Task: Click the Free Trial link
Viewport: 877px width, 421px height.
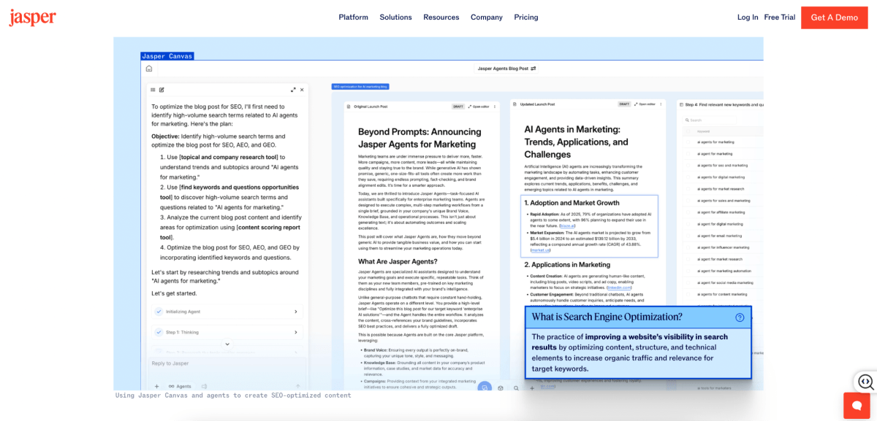Action: click(x=780, y=18)
